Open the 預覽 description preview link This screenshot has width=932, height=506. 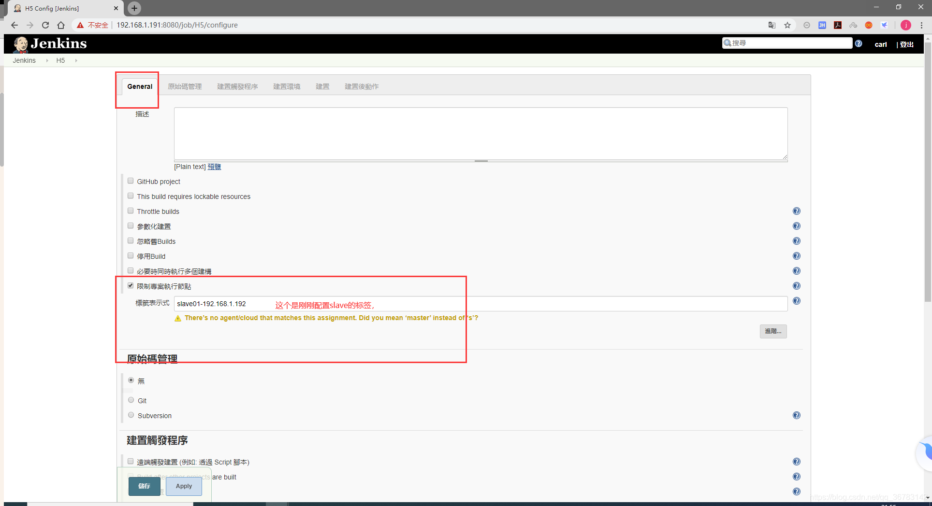point(214,167)
